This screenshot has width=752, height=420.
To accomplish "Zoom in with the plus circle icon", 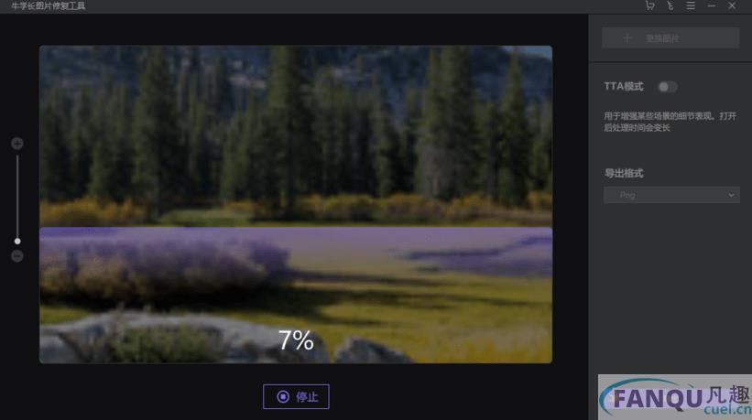I will tap(17, 143).
